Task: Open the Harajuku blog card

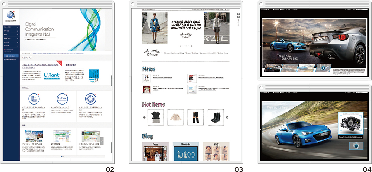Action: pos(186,152)
